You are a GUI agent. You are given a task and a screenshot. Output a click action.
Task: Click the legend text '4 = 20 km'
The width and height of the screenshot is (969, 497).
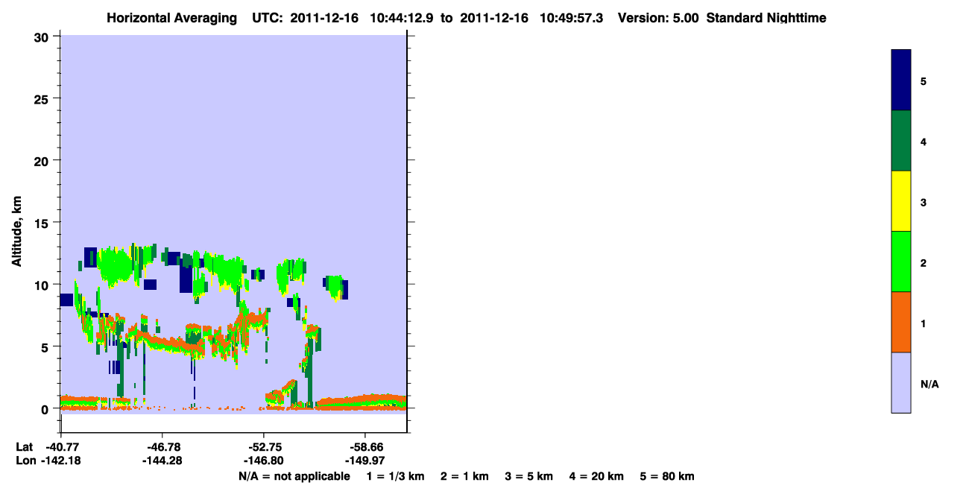[x=596, y=476]
